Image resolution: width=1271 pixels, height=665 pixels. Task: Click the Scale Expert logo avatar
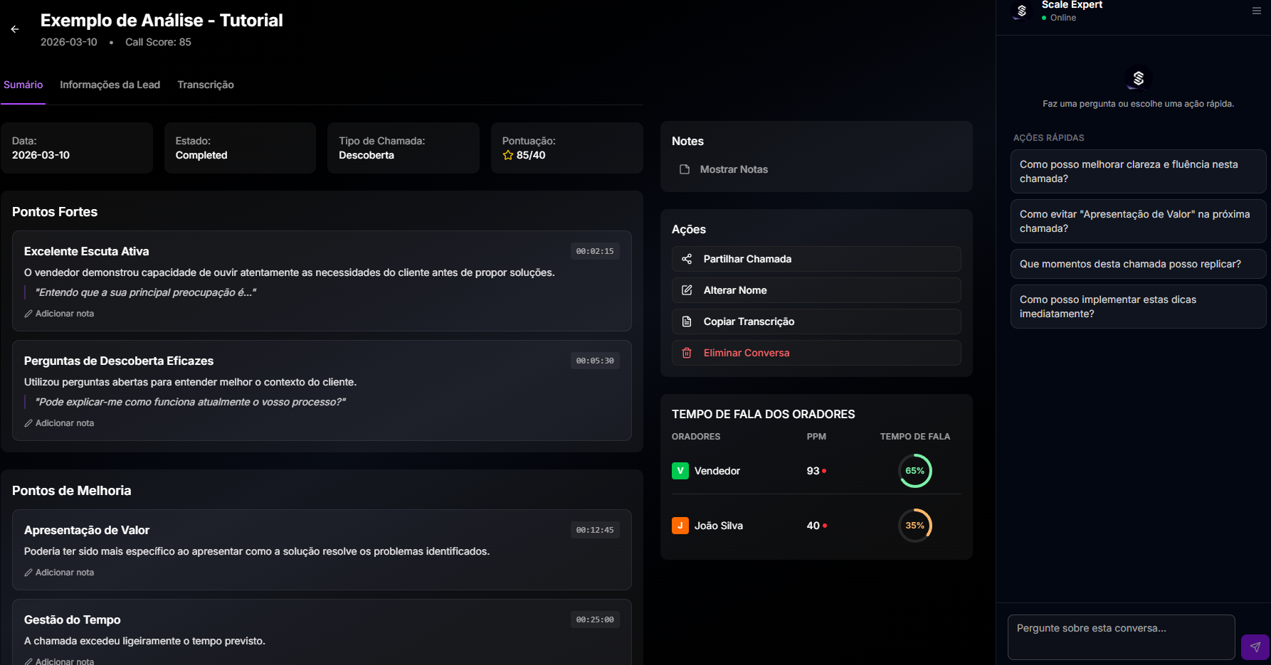(x=1021, y=11)
